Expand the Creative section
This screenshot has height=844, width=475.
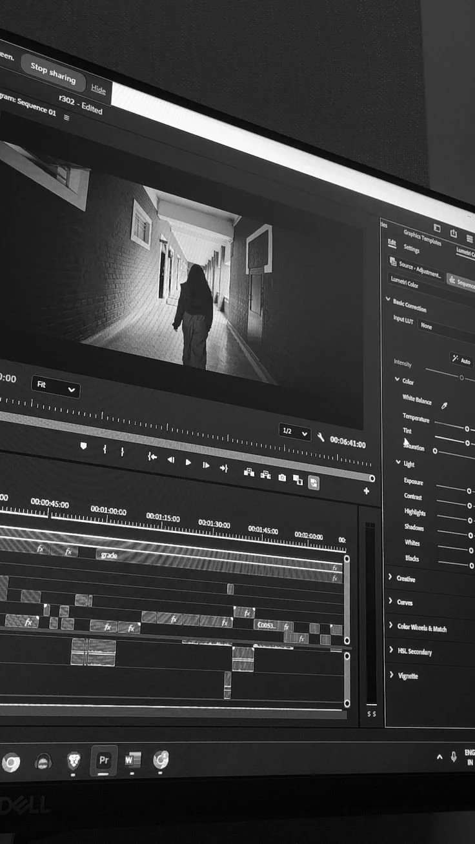click(390, 578)
